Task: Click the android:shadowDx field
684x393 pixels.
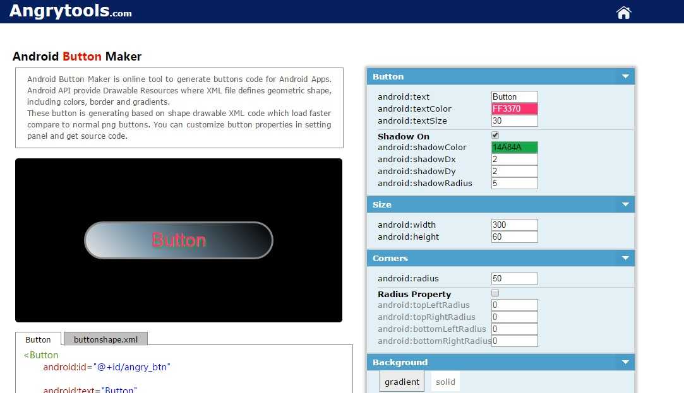Action: click(x=514, y=159)
